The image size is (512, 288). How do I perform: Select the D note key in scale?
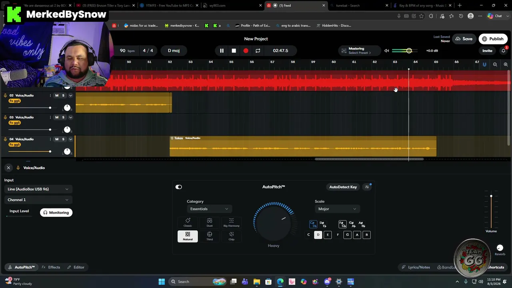pos(318,235)
